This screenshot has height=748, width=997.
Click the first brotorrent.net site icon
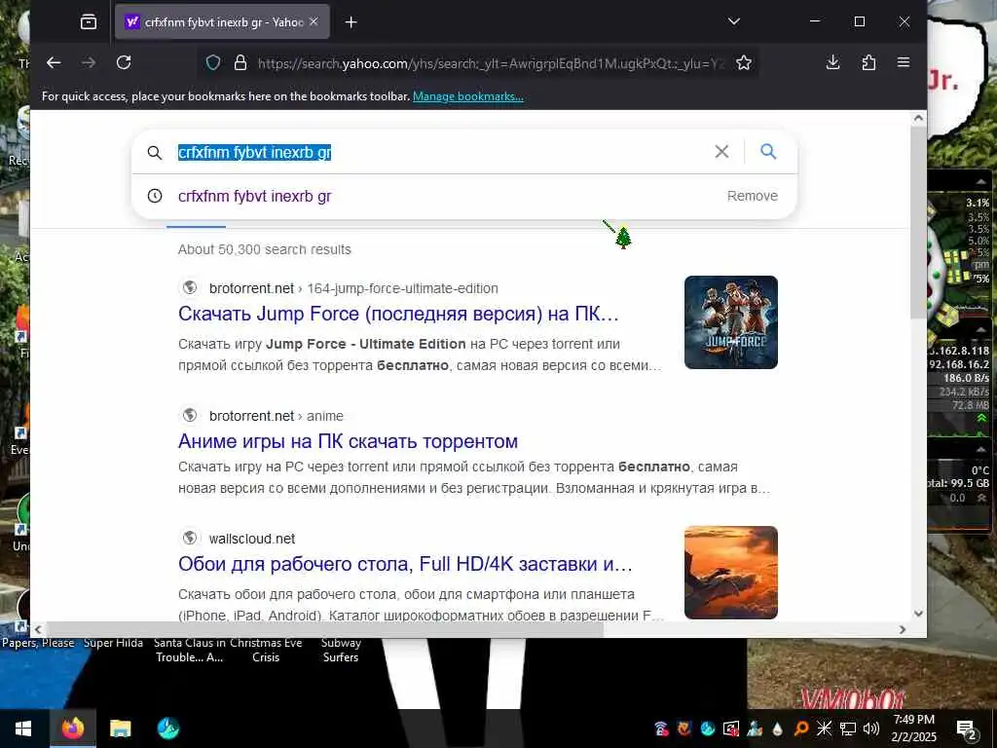[x=190, y=287]
